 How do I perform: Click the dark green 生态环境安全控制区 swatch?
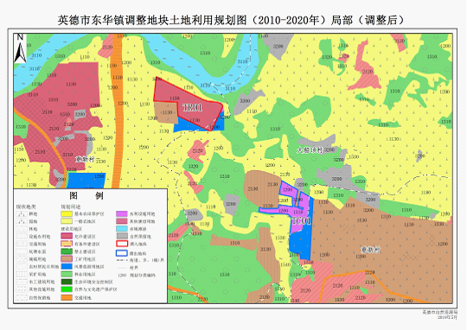67,282
